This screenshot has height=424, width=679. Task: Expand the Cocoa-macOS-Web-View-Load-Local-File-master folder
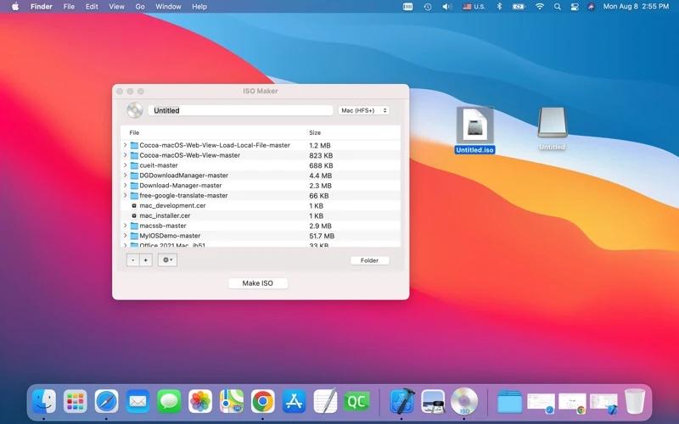pyautogui.click(x=125, y=145)
